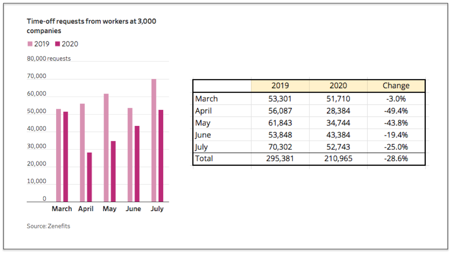
Task: Select the dark magenta 2020 bar for June
Action: [x=137, y=164]
